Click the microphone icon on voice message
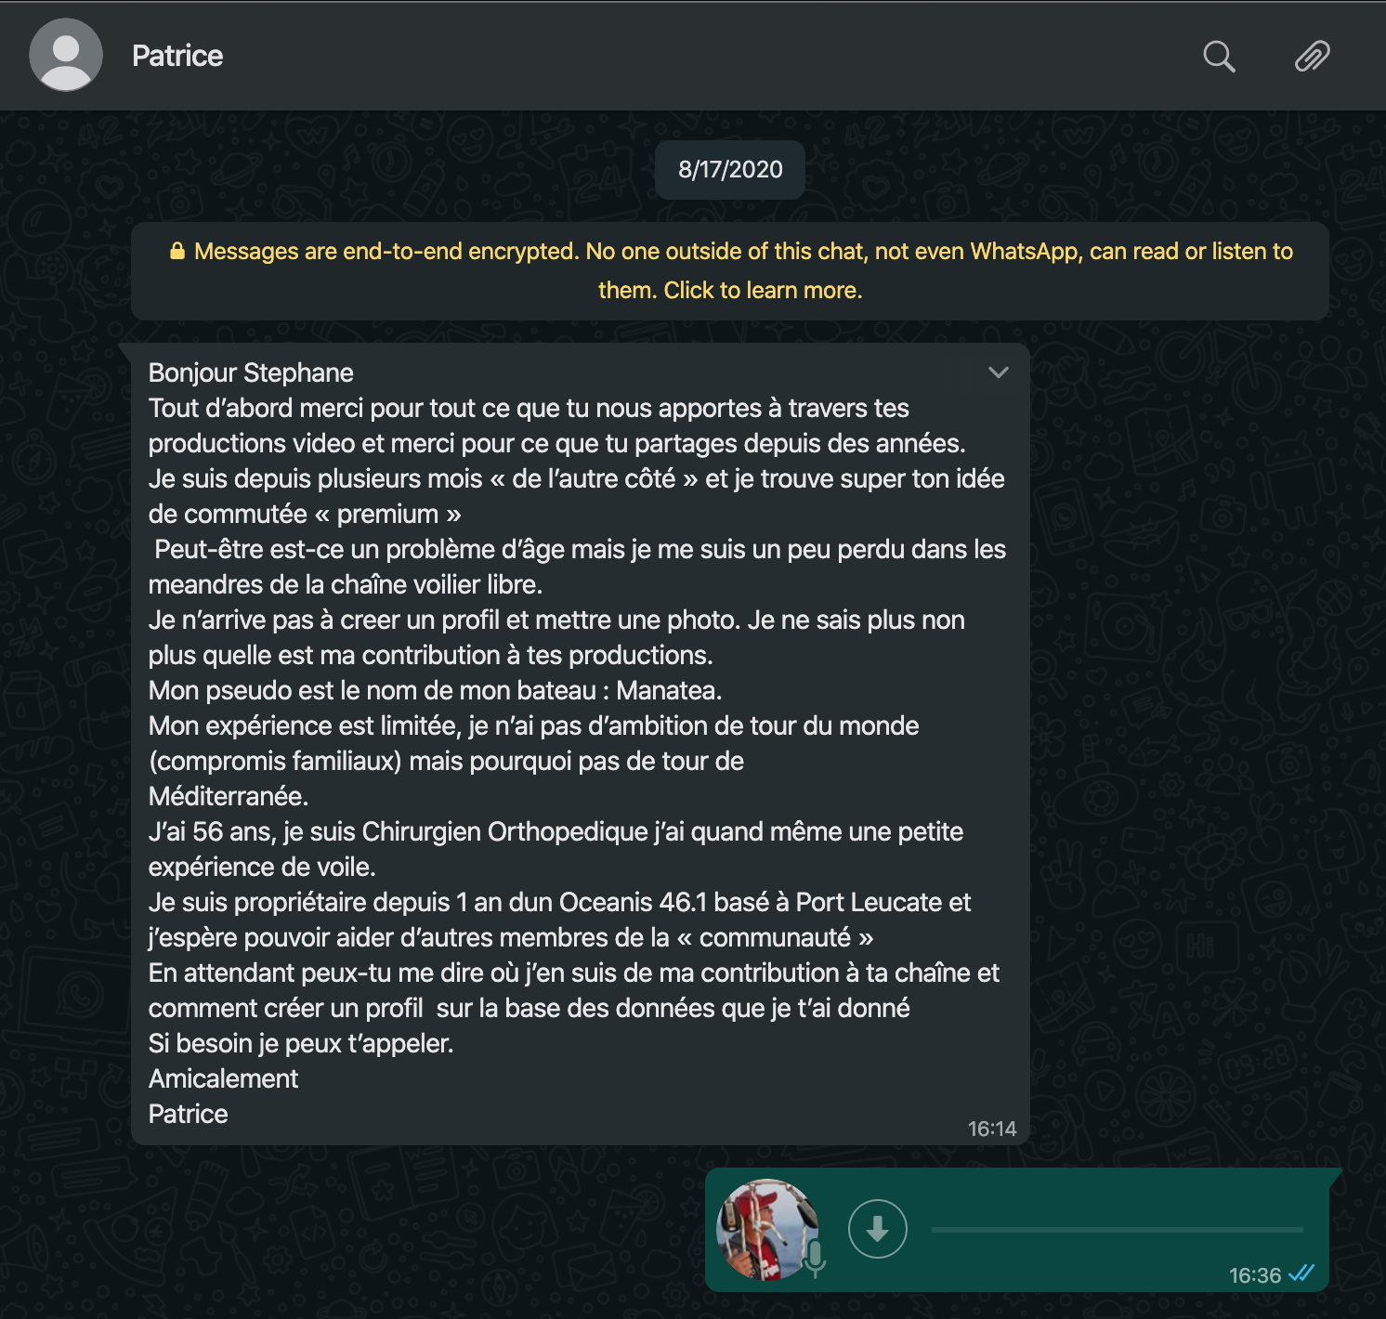 [x=815, y=1258]
